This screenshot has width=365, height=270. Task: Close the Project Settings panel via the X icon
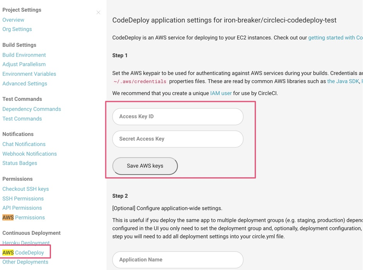[98, 12]
